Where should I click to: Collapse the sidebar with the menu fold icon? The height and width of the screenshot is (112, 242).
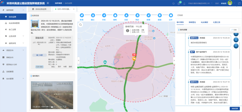click(x=48, y=3)
